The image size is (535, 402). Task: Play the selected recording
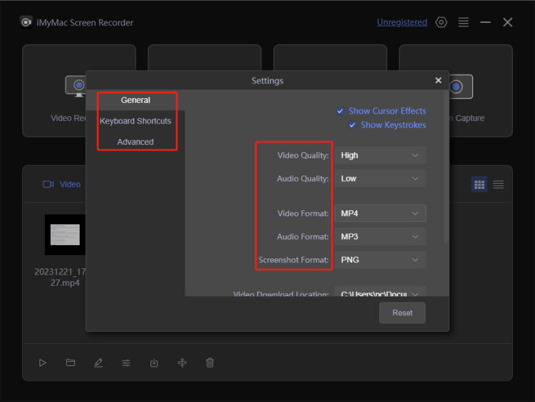coord(42,363)
